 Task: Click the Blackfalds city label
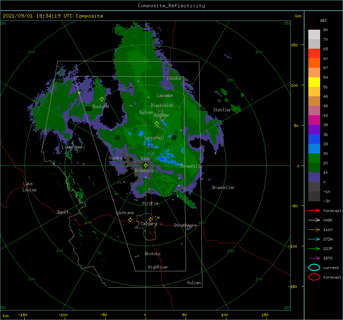point(162,105)
